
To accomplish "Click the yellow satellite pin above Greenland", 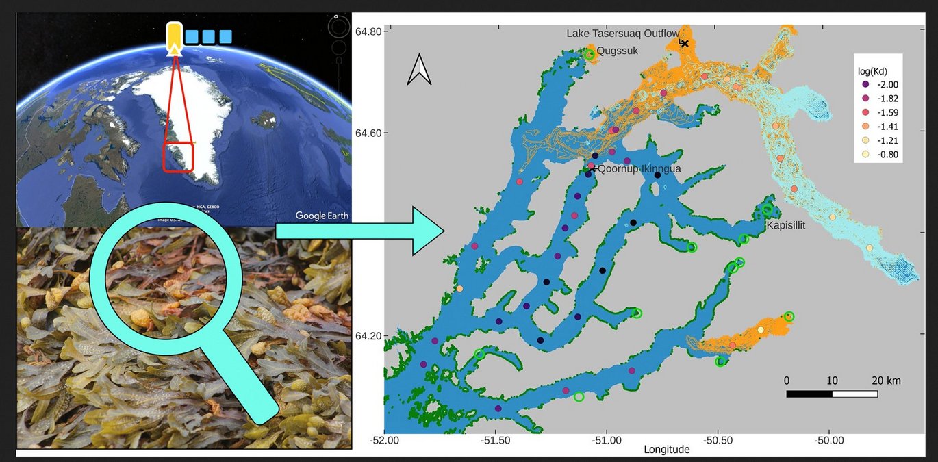I will (x=175, y=37).
